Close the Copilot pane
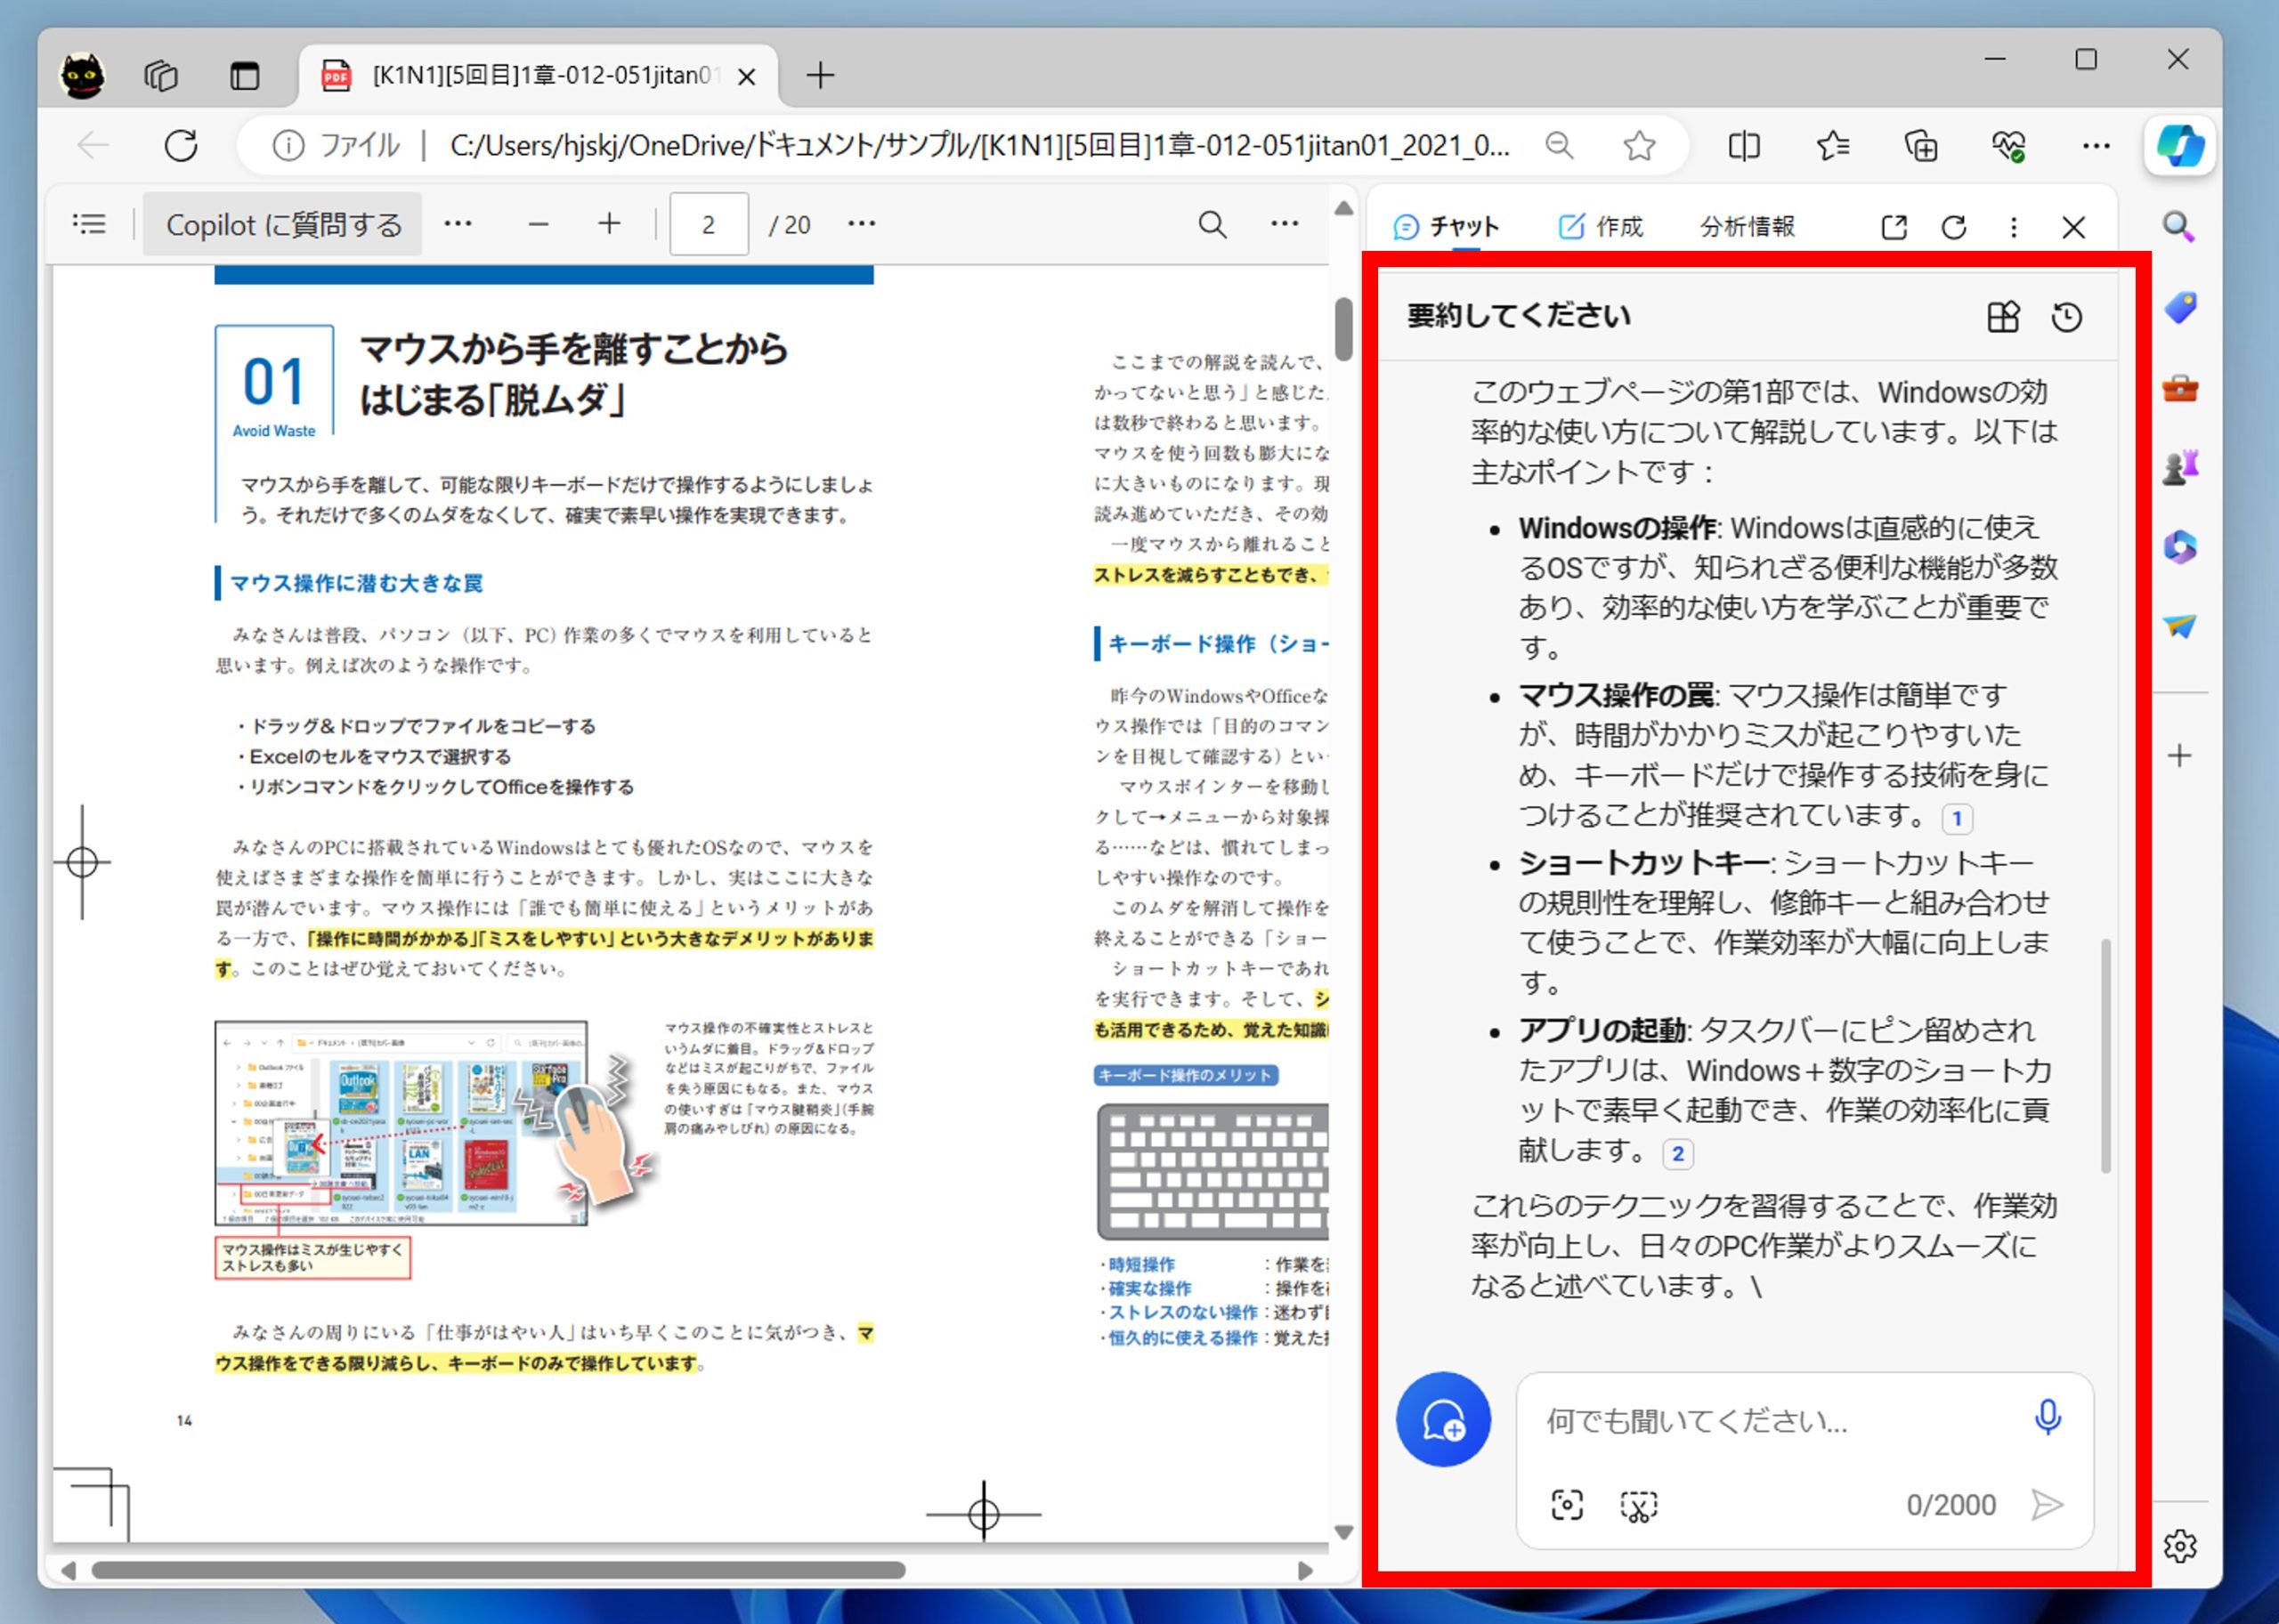Image resolution: width=2279 pixels, height=1624 pixels. (2074, 228)
